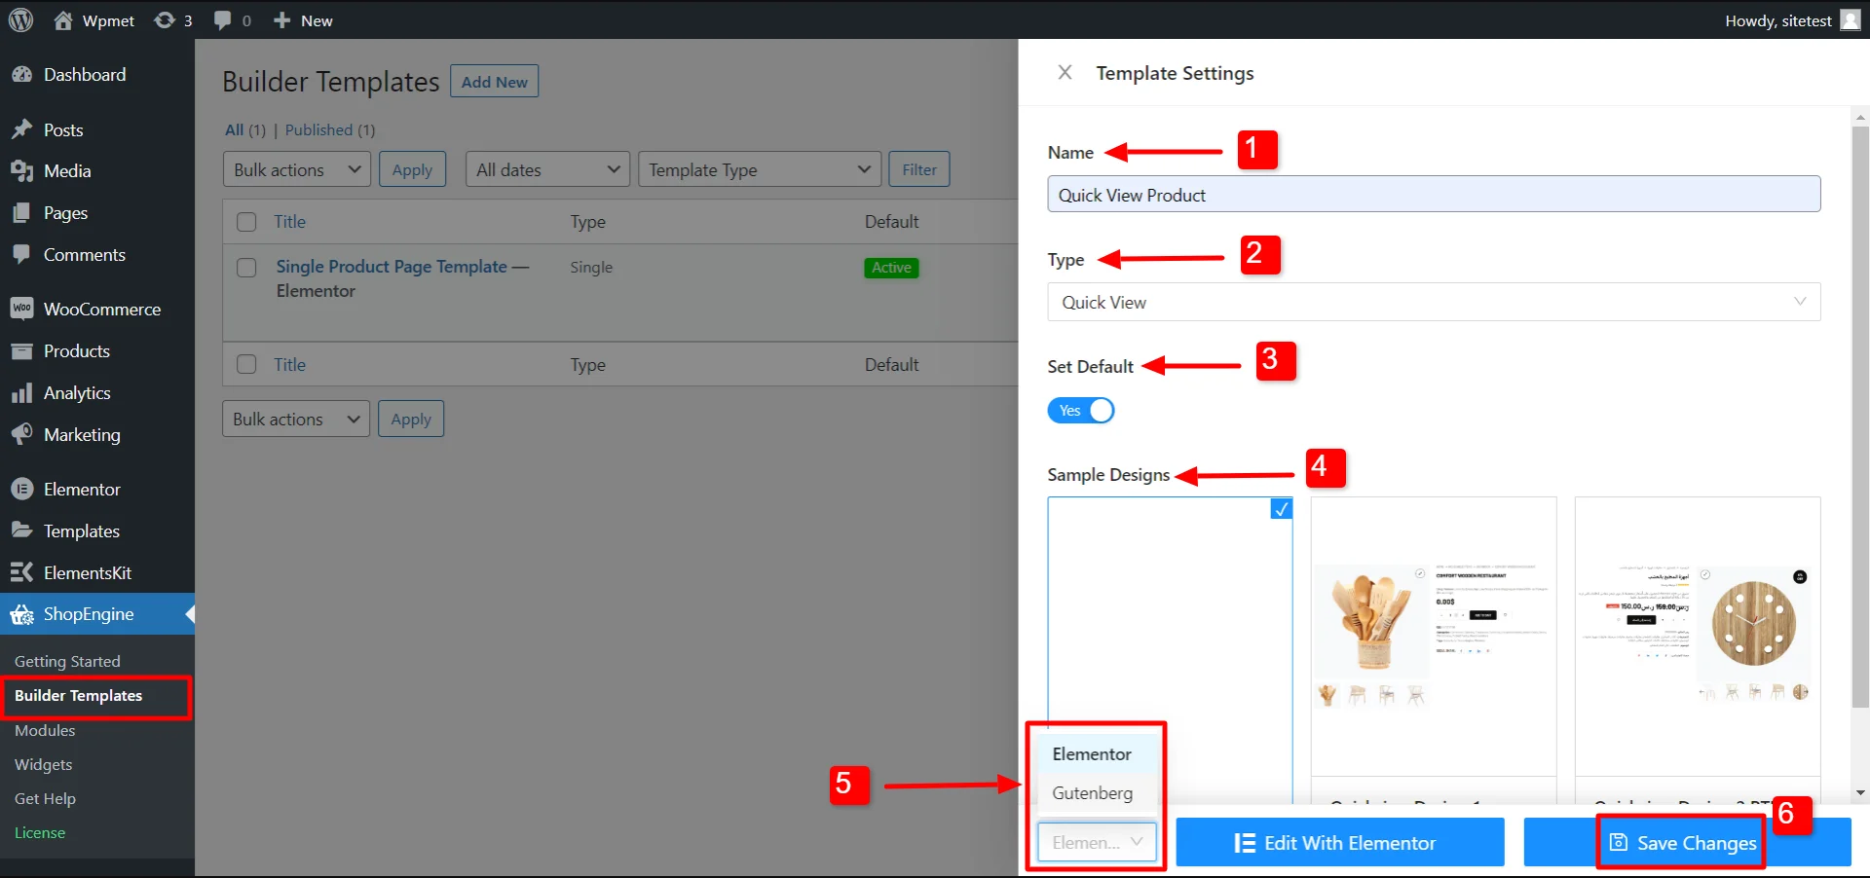The image size is (1870, 878).
Task: Uncheck the first sample design selection
Action: (1280, 509)
